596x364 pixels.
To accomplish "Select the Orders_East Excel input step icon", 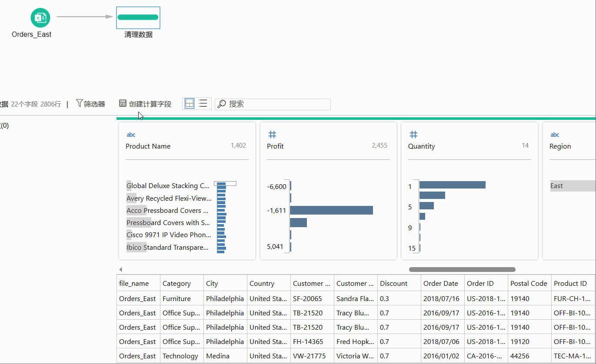I will pos(40,18).
